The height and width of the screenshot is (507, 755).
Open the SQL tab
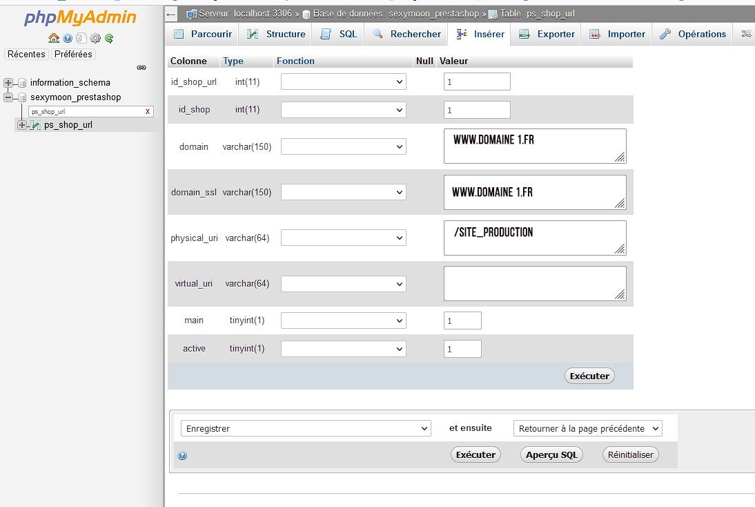click(338, 34)
